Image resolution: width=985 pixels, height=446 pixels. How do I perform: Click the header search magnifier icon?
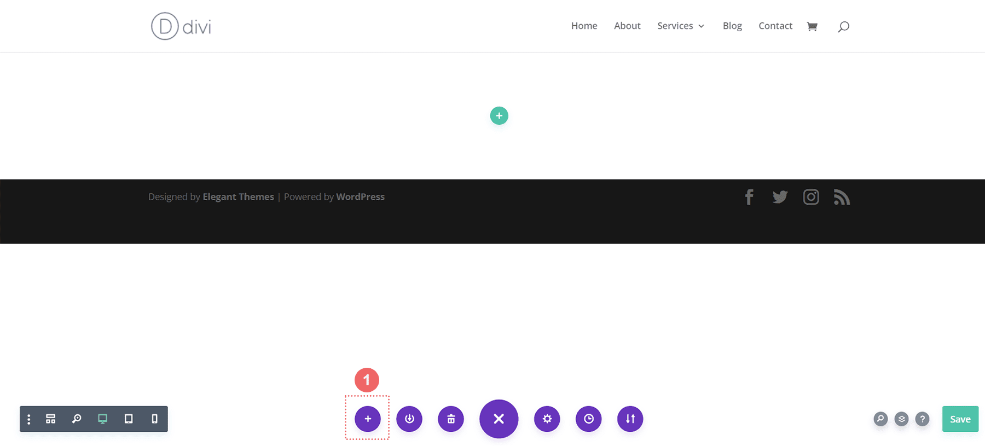pos(843,26)
